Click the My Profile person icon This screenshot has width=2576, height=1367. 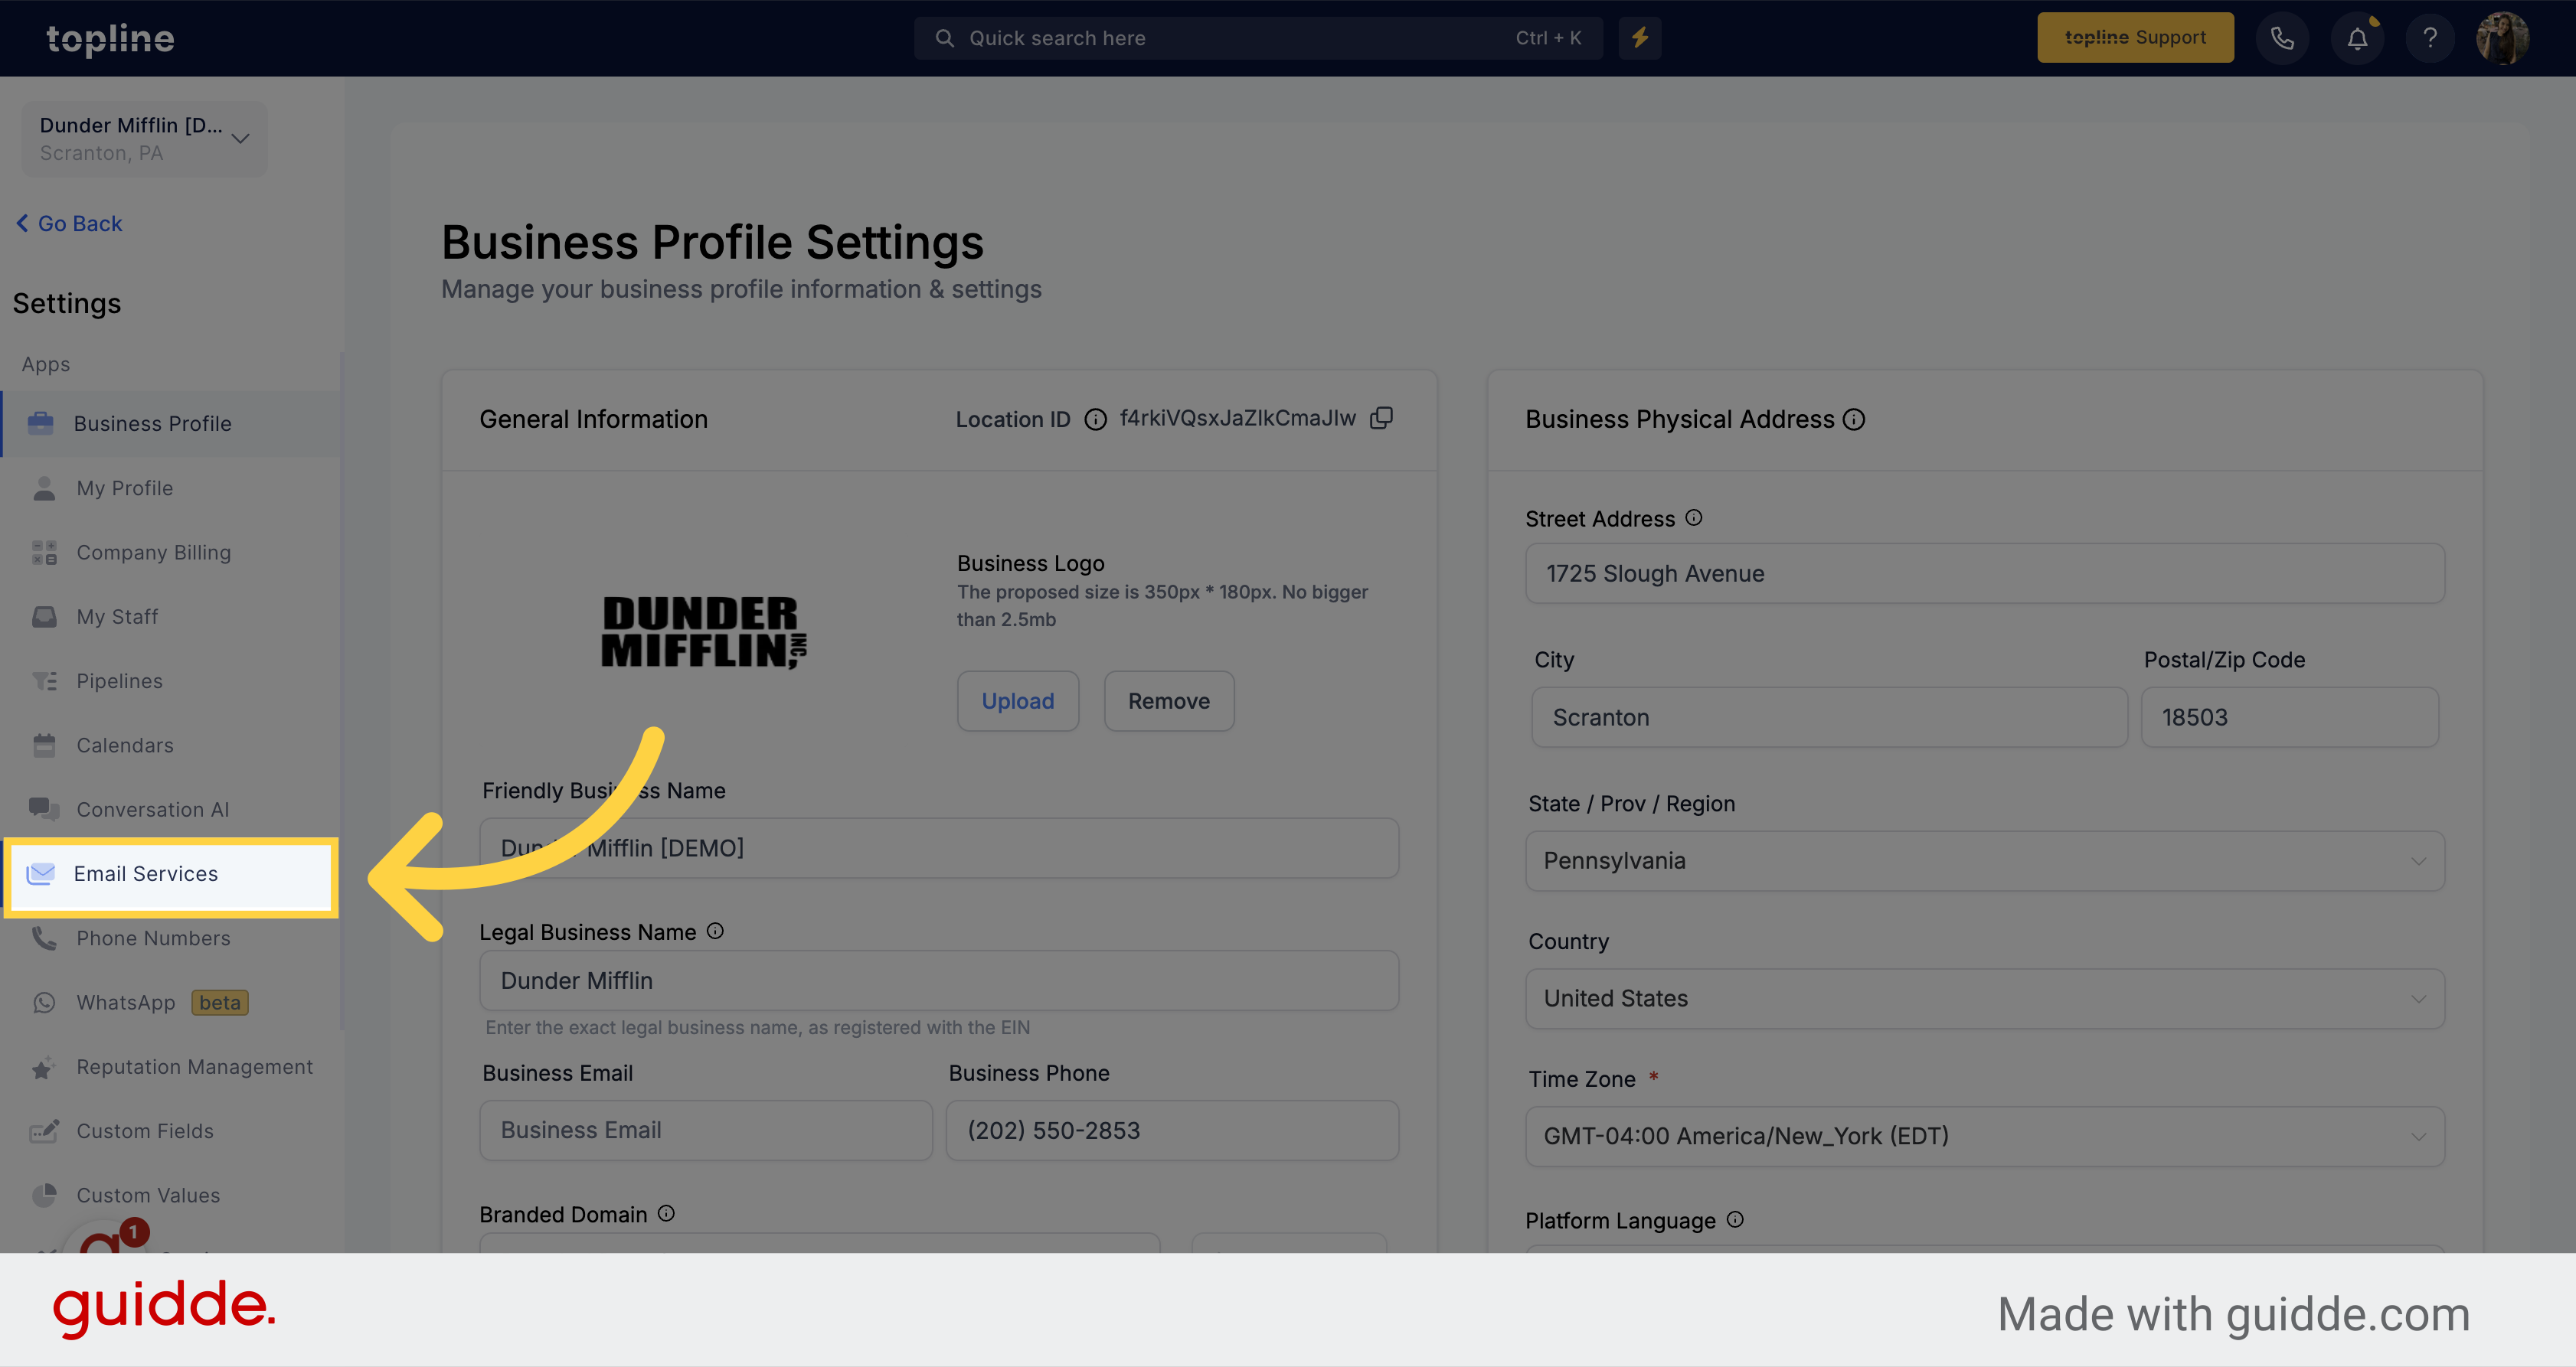44,488
